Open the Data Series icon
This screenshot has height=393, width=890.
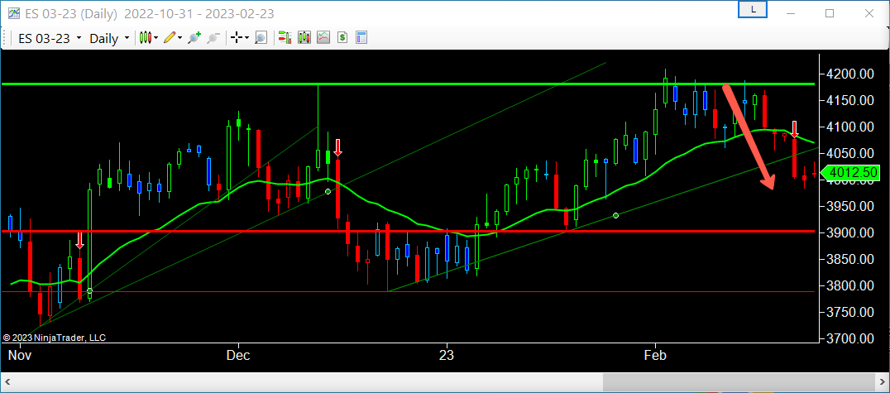pyautogui.click(x=304, y=38)
